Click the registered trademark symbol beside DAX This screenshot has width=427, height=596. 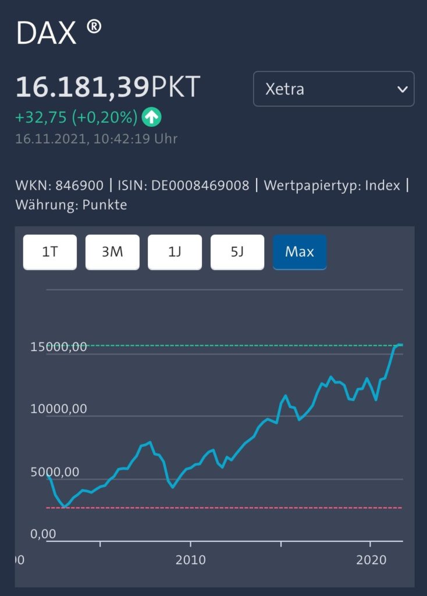pos(94,27)
